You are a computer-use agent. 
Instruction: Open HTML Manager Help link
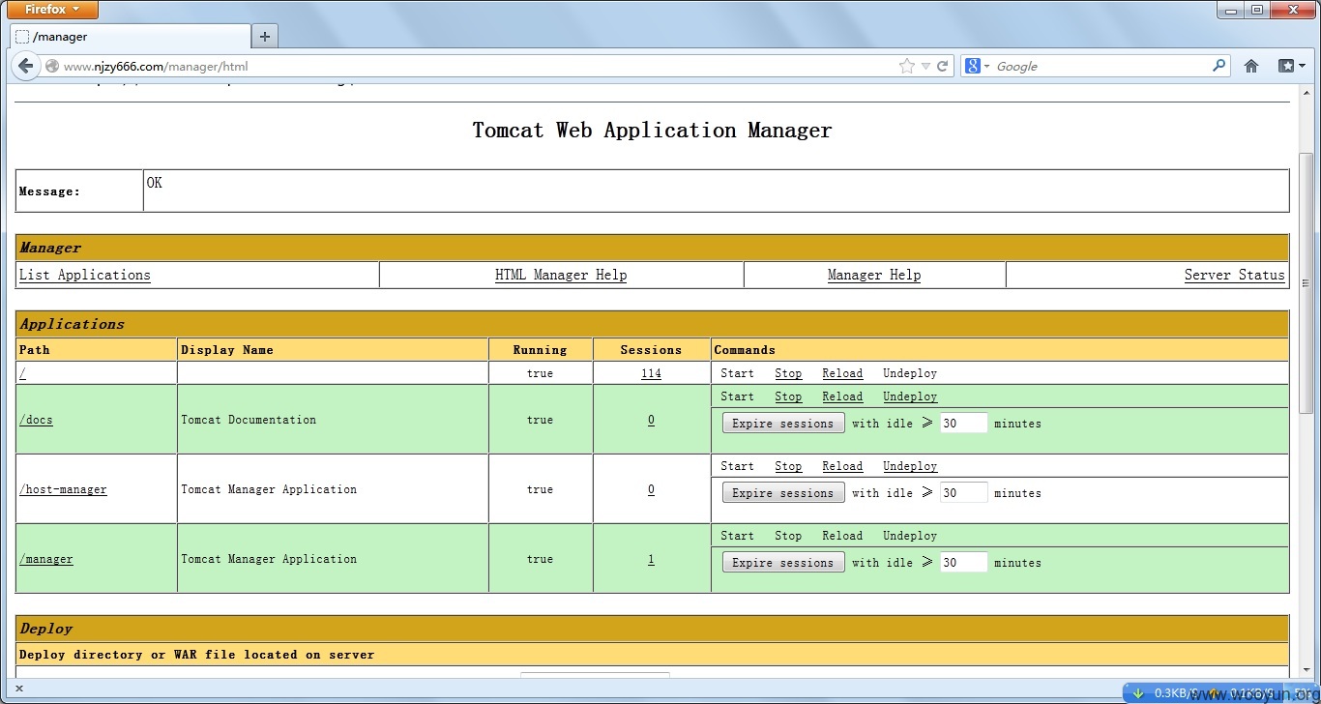point(561,275)
